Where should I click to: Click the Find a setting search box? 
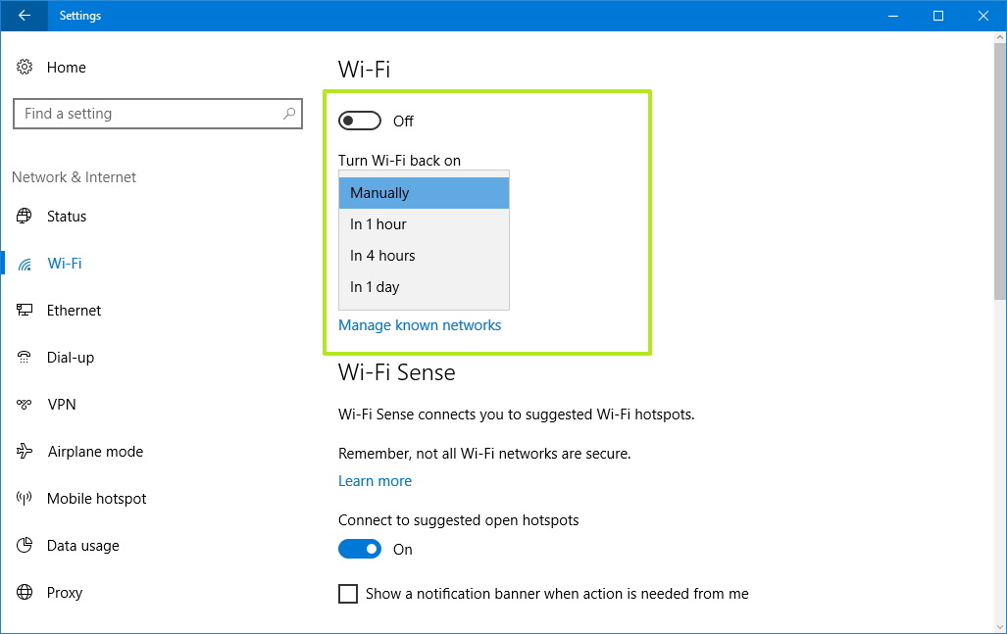tap(157, 114)
